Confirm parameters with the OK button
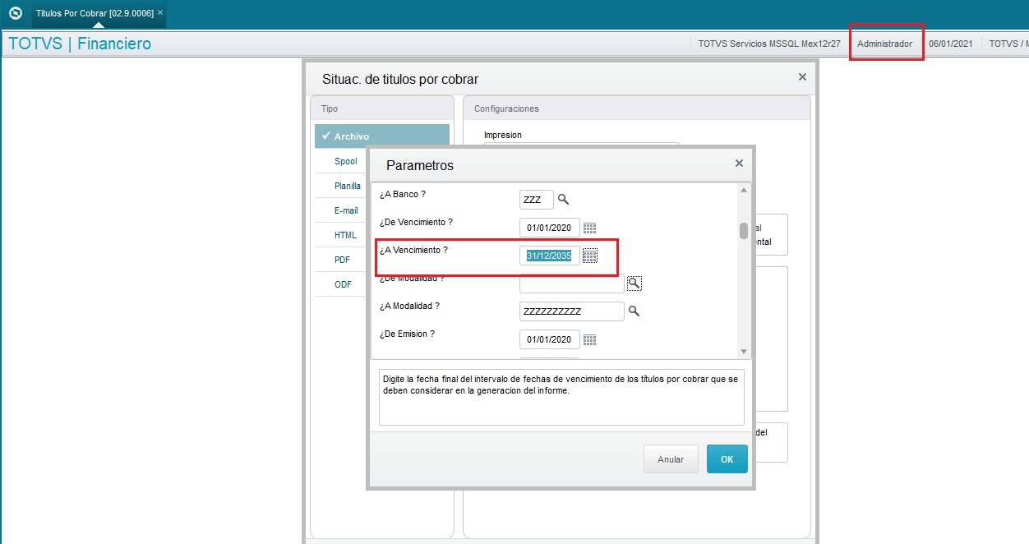The width and height of the screenshot is (1029, 544). pyautogui.click(x=727, y=459)
